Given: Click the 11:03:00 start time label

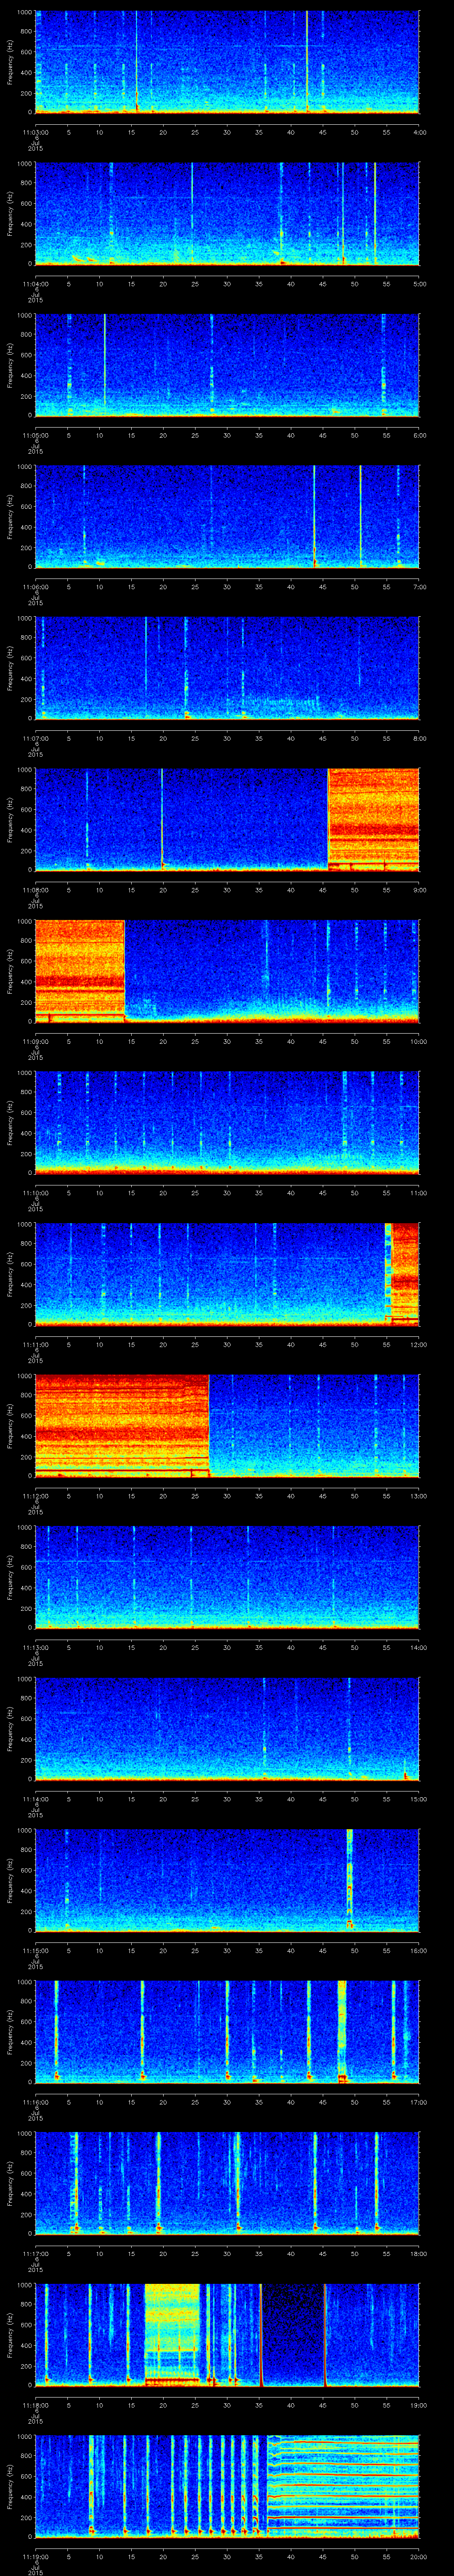Looking at the screenshot, I should coord(35,132).
